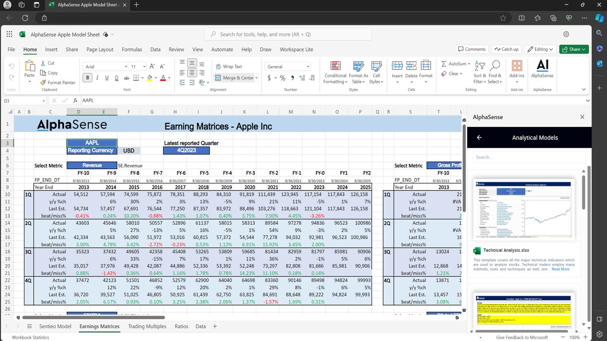Add a new worksheet with the plus icon

point(215,326)
